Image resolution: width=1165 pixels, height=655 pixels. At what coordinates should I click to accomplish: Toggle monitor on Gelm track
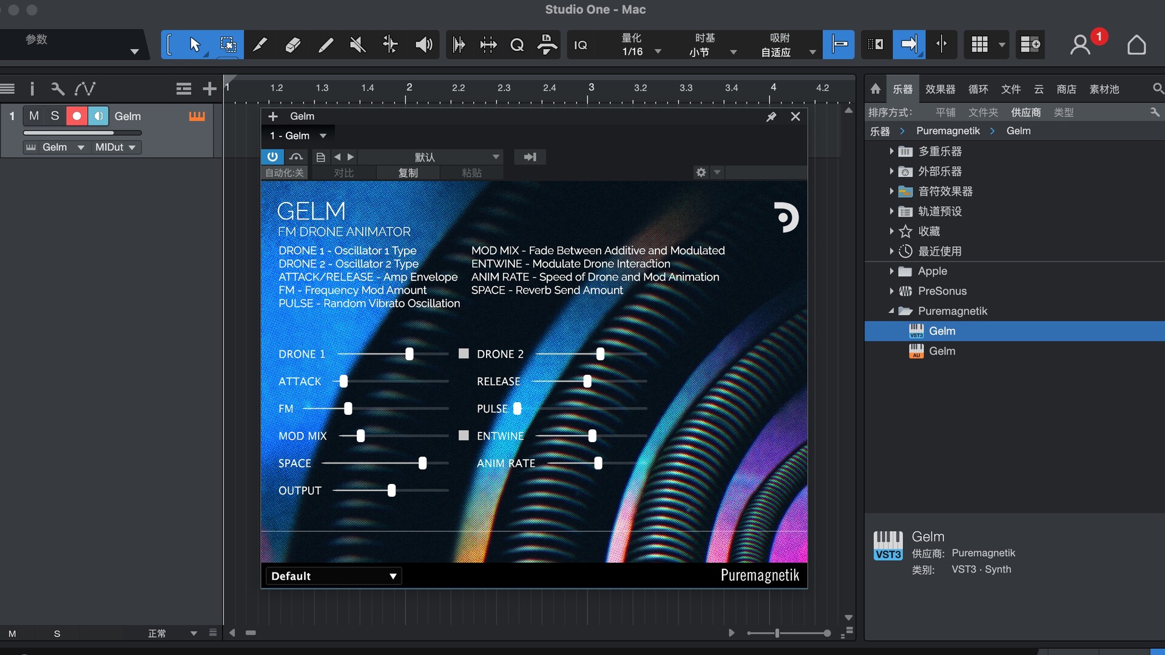click(98, 116)
